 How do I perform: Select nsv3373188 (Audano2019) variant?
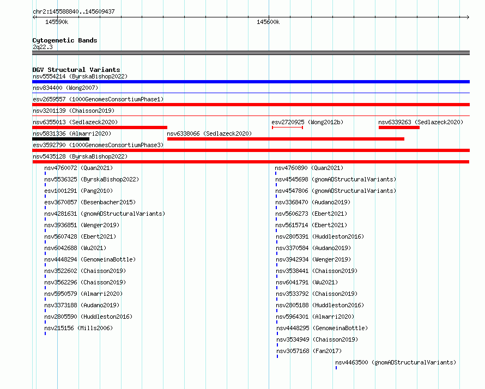(x=82, y=305)
